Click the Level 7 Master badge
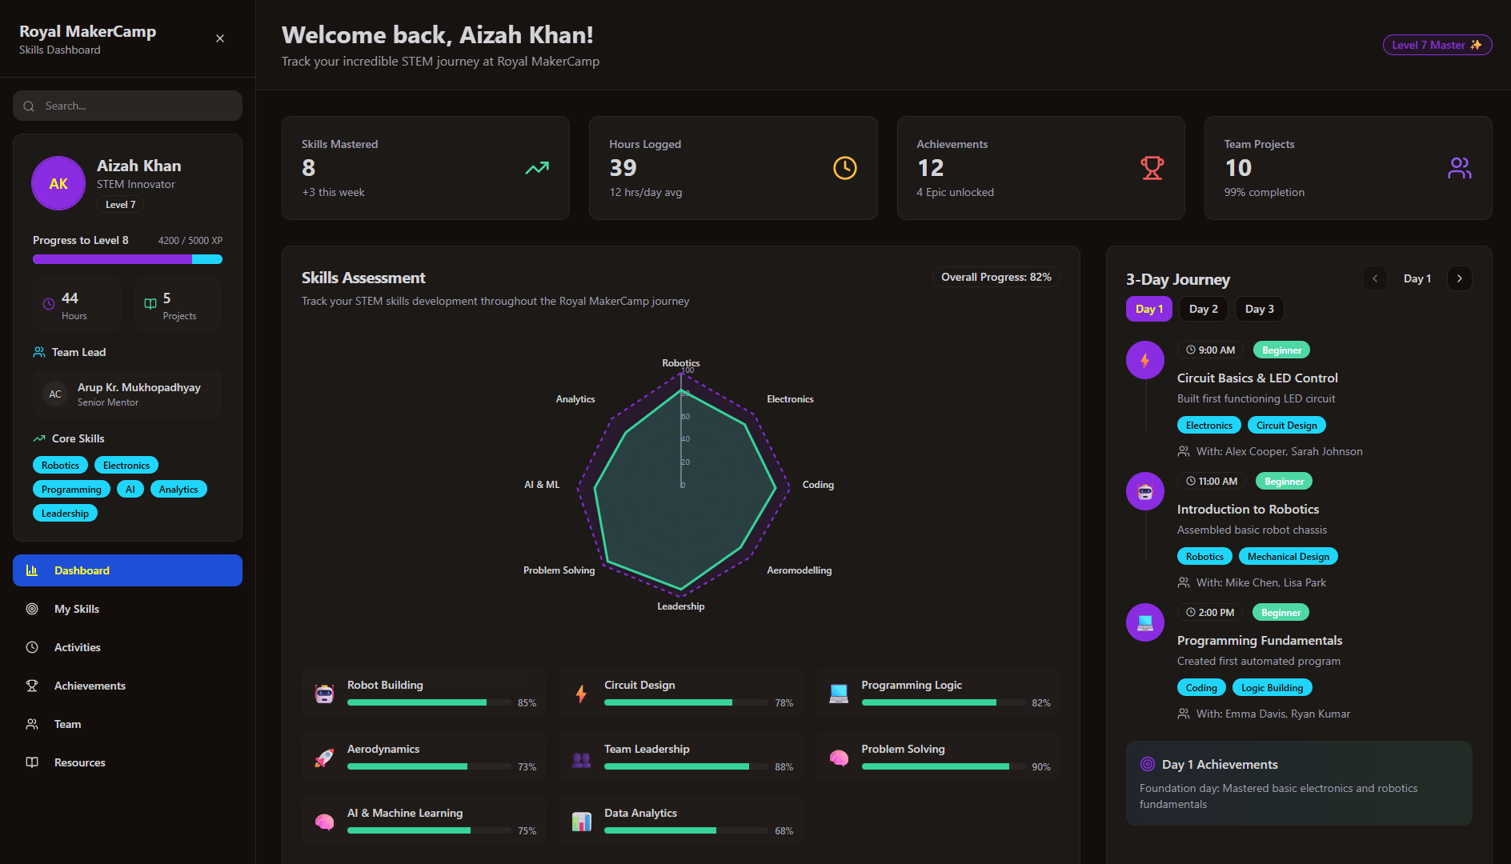This screenshot has height=864, width=1511. [1437, 45]
